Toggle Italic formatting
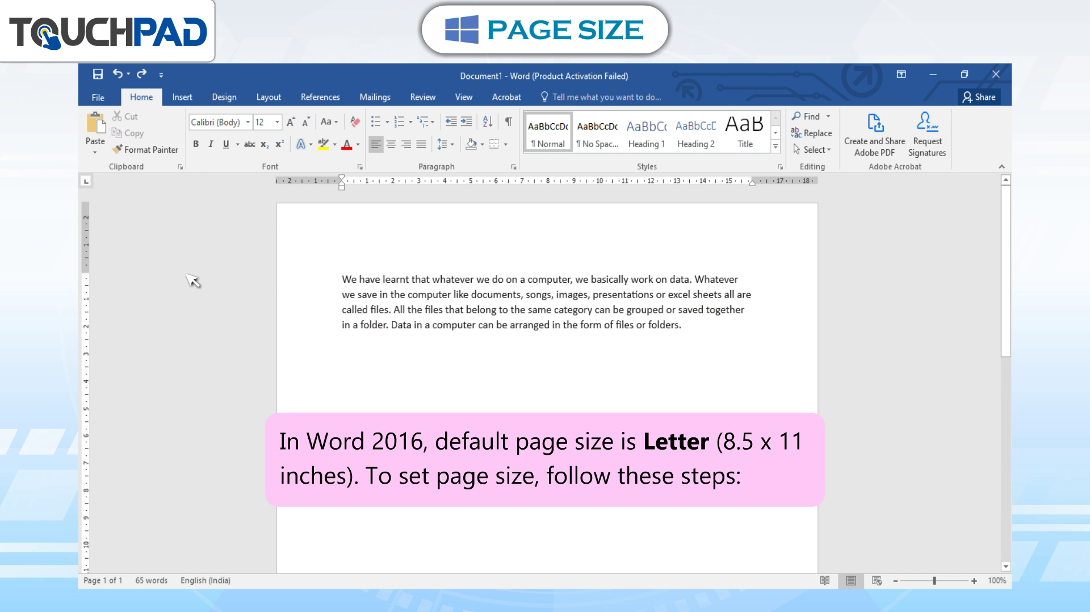 point(211,144)
